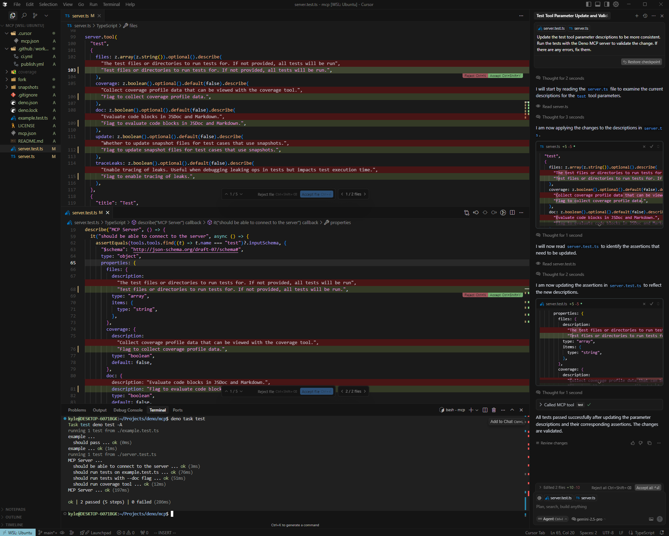Add a new terminal with plus icon
669x536 pixels.
pos(471,410)
